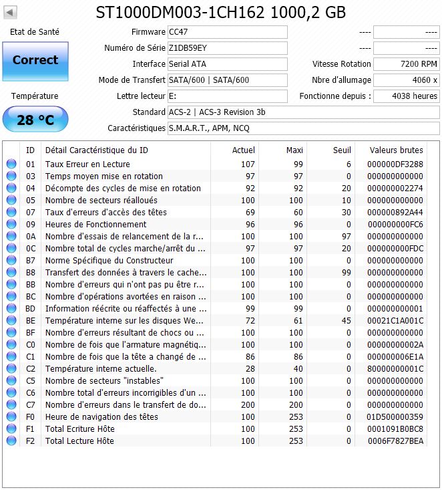The height and width of the screenshot is (490, 442).
Task: Click status icon of row 05 secteurs réalloués
Action: coord(11,201)
